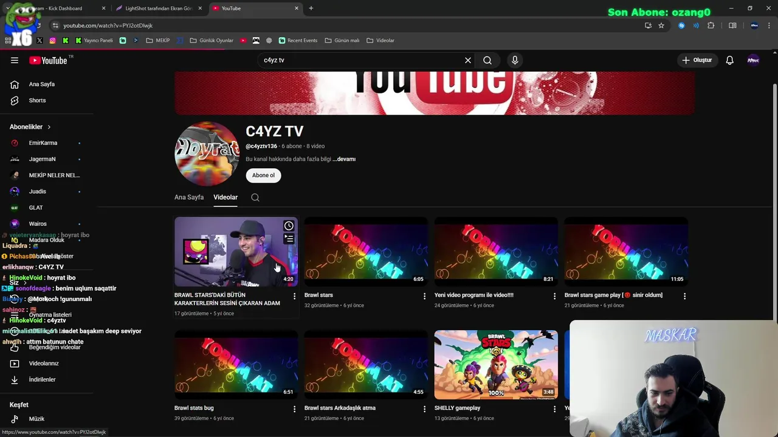Open the browser extensions puzzle icon
778x437 pixels.
click(711, 25)
